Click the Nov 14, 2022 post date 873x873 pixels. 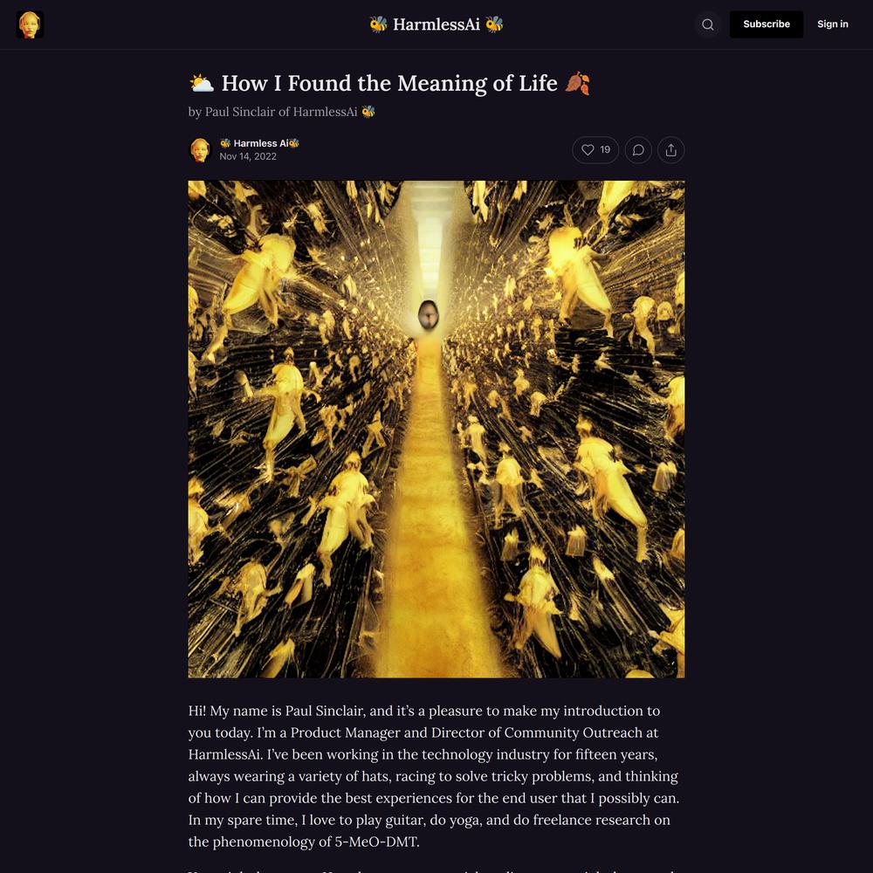pyautogui.click(x=248, y=156)
